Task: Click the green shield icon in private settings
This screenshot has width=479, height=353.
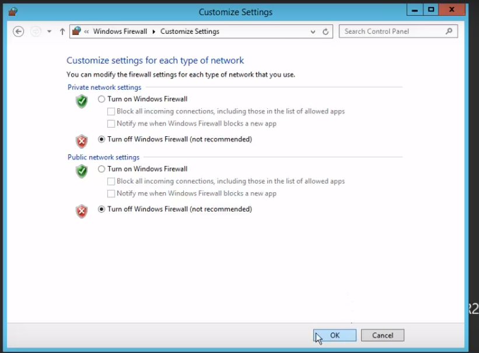Action: pyautogui.click(x=82, y=101)
